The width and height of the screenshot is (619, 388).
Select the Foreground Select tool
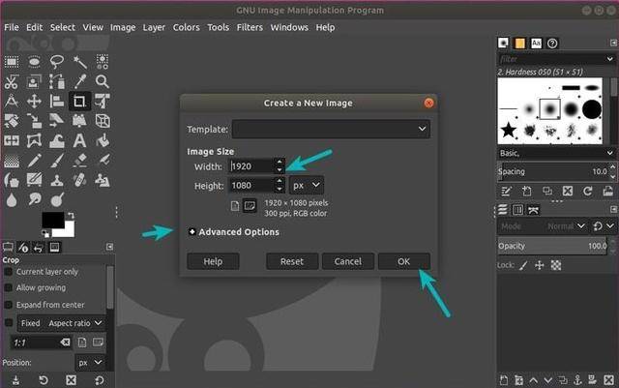click(x=35, y=81)
